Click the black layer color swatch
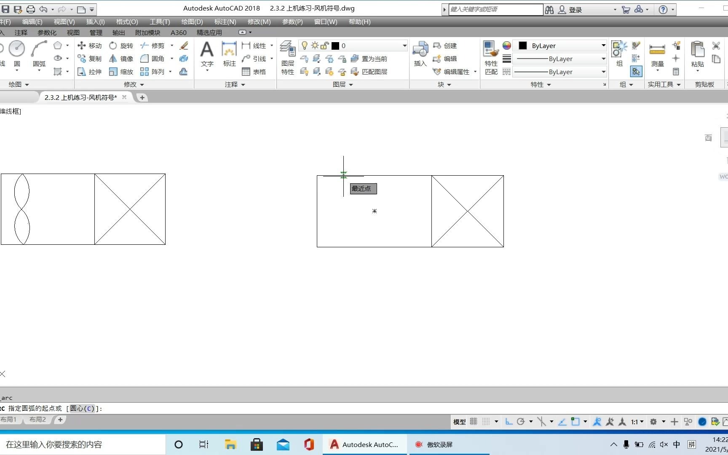This screenshot has height=455, width=728. click(x=335, y=45)
